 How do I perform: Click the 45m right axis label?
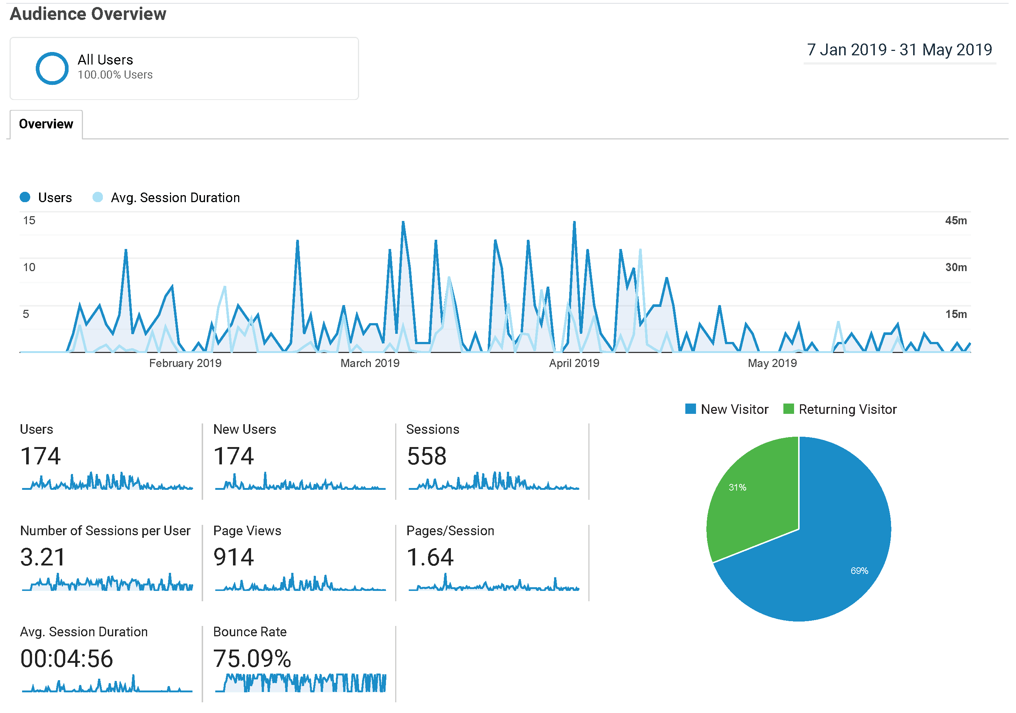(957, 221)
